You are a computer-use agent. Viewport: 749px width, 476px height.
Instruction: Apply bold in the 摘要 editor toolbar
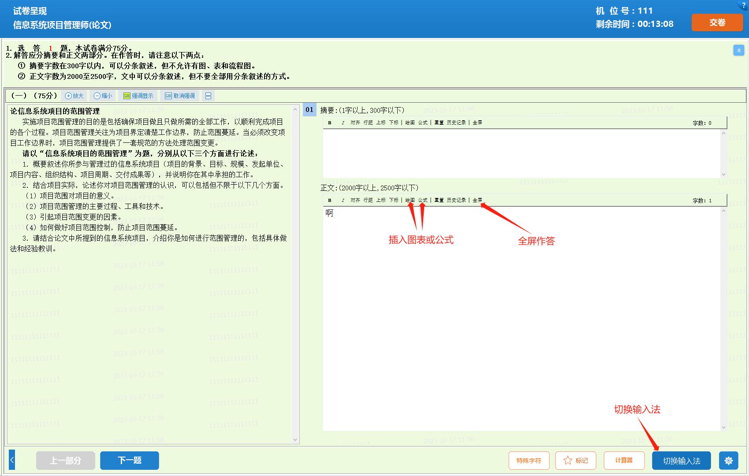330,123
